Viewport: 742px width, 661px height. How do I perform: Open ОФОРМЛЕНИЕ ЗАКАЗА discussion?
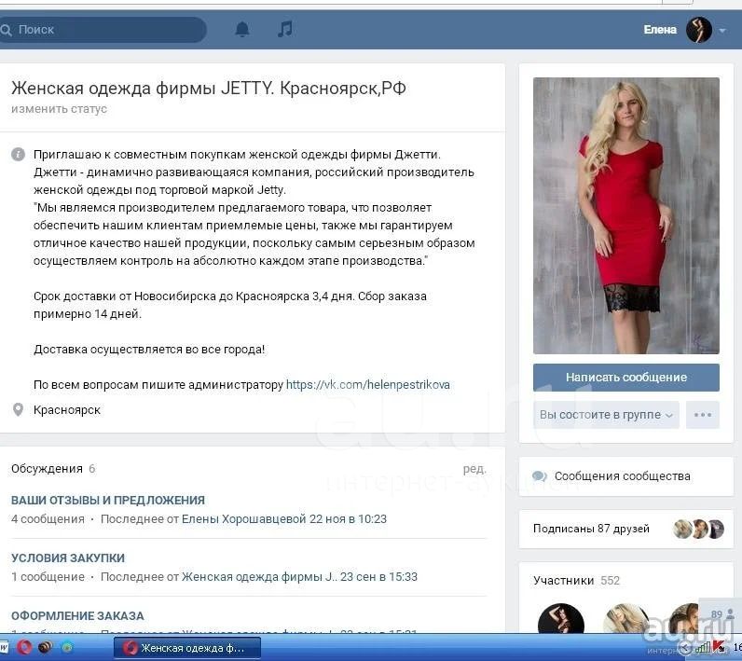77,615
